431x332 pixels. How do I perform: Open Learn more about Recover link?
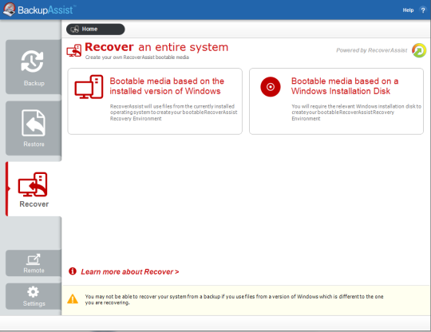coord(130,272)
